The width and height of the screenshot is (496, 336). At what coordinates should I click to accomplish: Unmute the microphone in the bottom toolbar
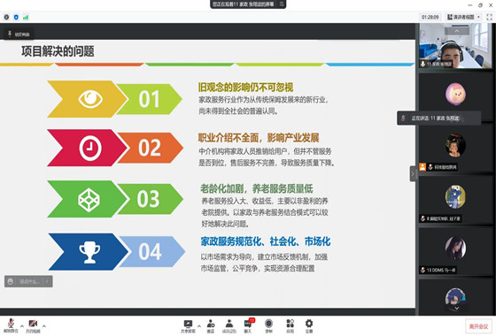pyautogui.click(x=11, y=326)
